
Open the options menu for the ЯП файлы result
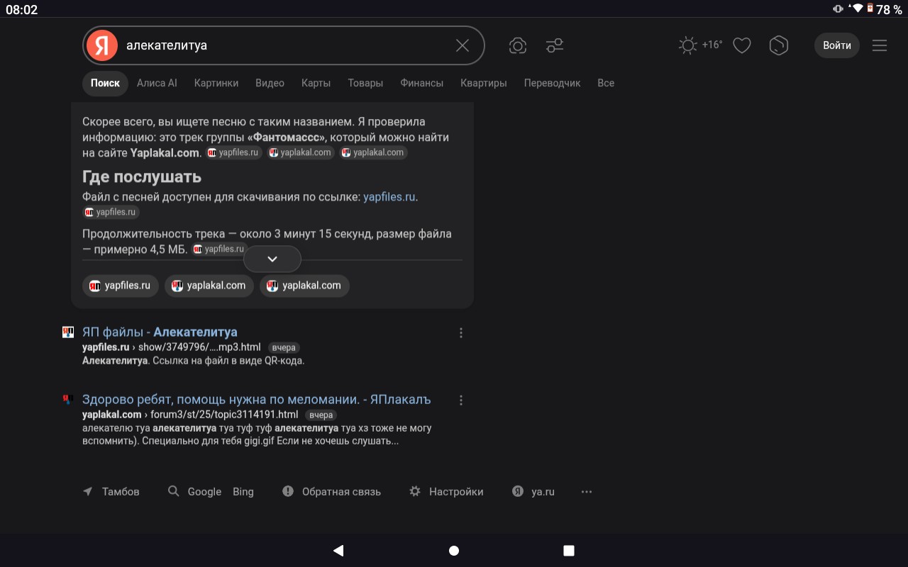pos(461,332)
